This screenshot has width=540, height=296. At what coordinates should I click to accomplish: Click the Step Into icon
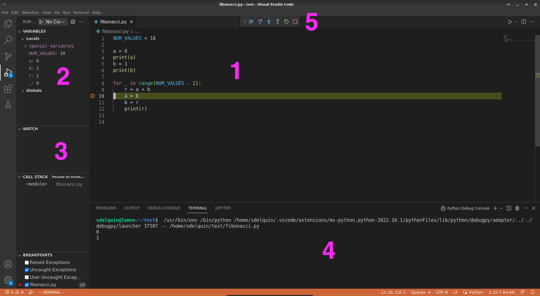[269, 21]
